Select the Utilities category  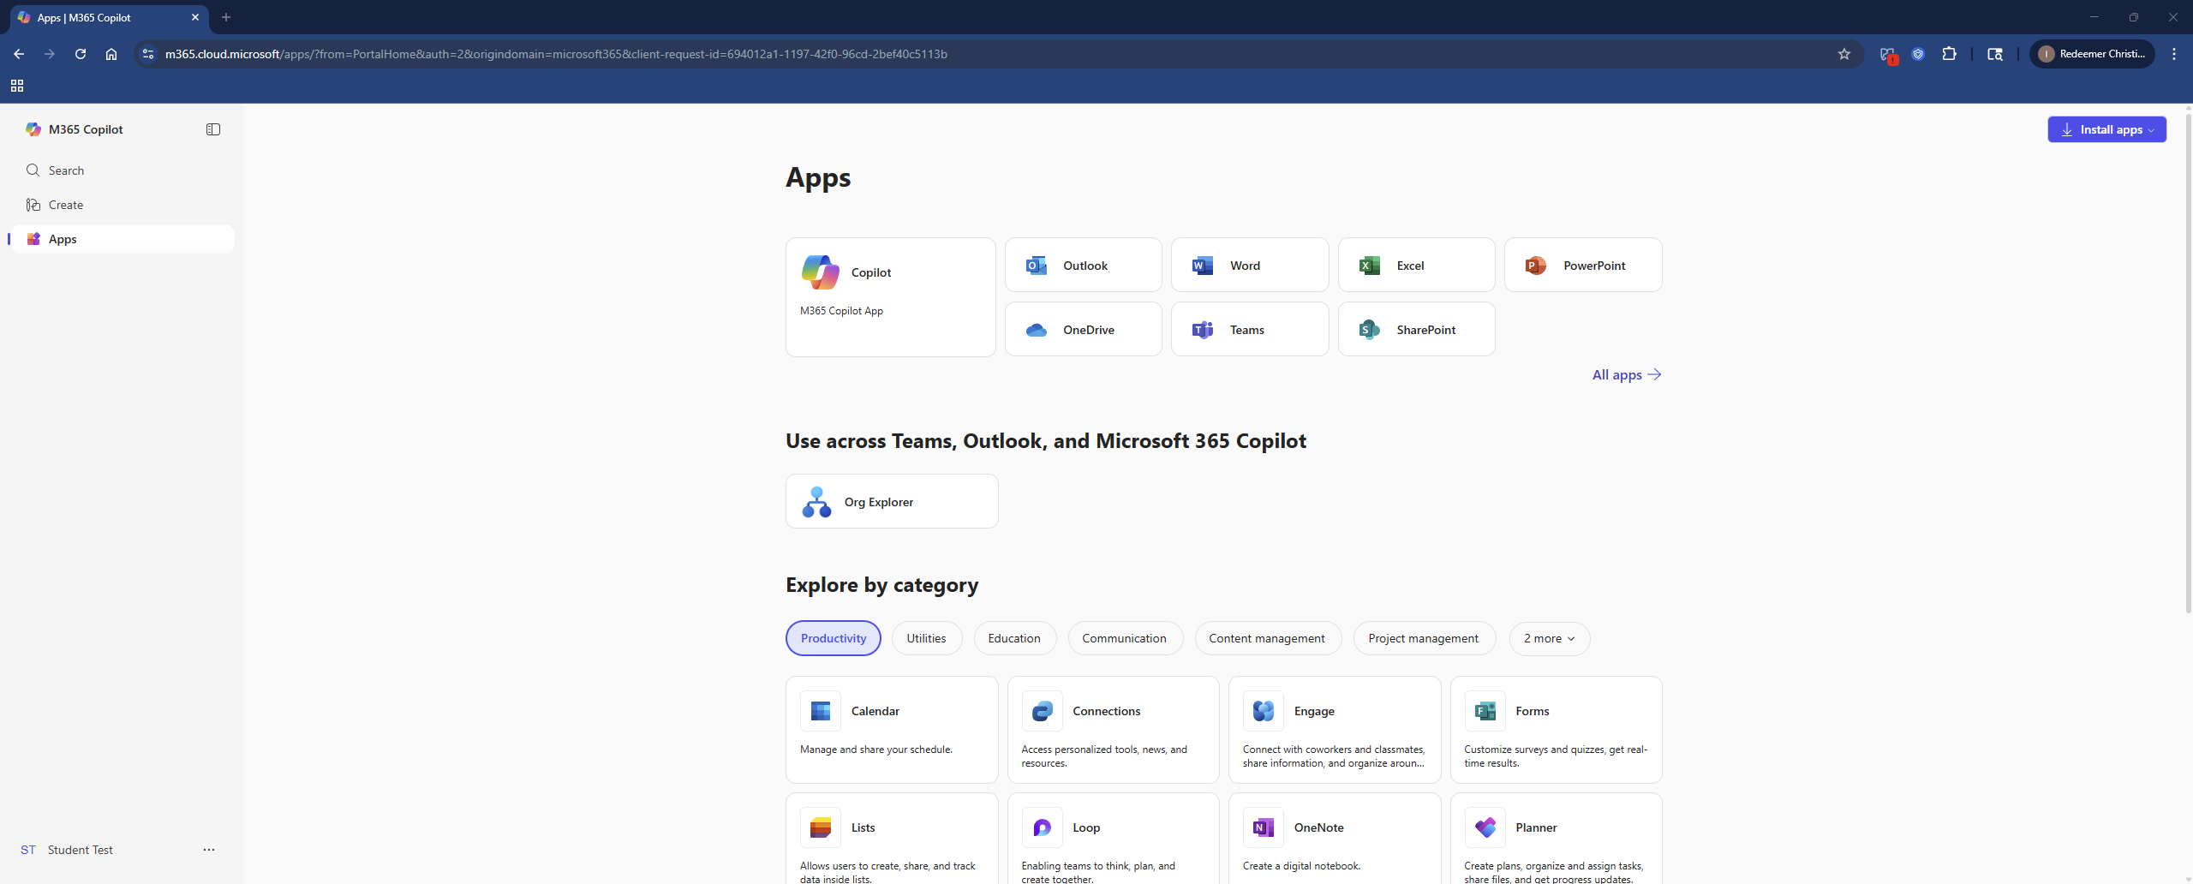coord(927,639)
